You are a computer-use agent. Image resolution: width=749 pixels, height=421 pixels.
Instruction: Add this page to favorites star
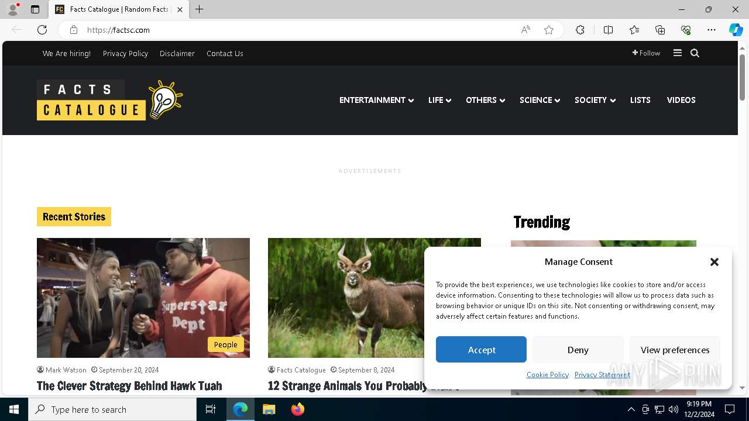(x=549, y=30)
